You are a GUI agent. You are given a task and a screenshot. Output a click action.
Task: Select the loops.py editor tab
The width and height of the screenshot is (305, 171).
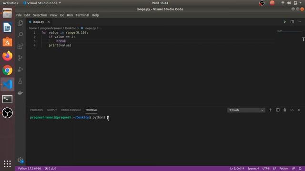coord(38,22)
